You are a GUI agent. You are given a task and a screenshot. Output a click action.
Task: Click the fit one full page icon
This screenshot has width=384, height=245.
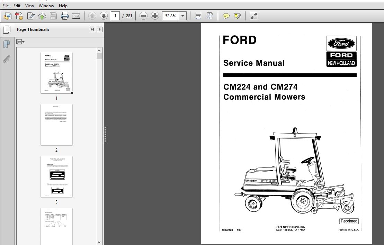(x=210, y=16)
